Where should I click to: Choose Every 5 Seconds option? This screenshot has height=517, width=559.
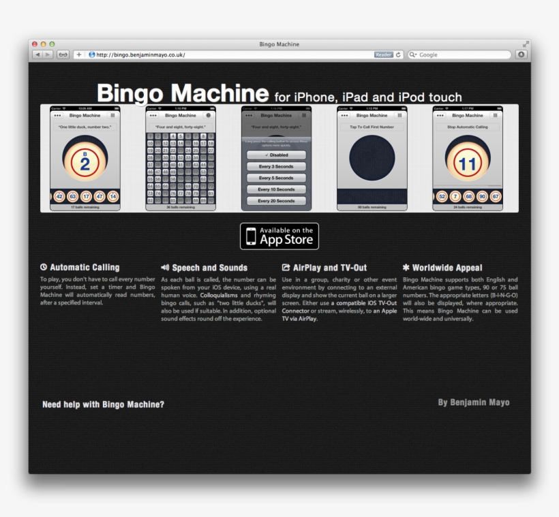[276, 178]
